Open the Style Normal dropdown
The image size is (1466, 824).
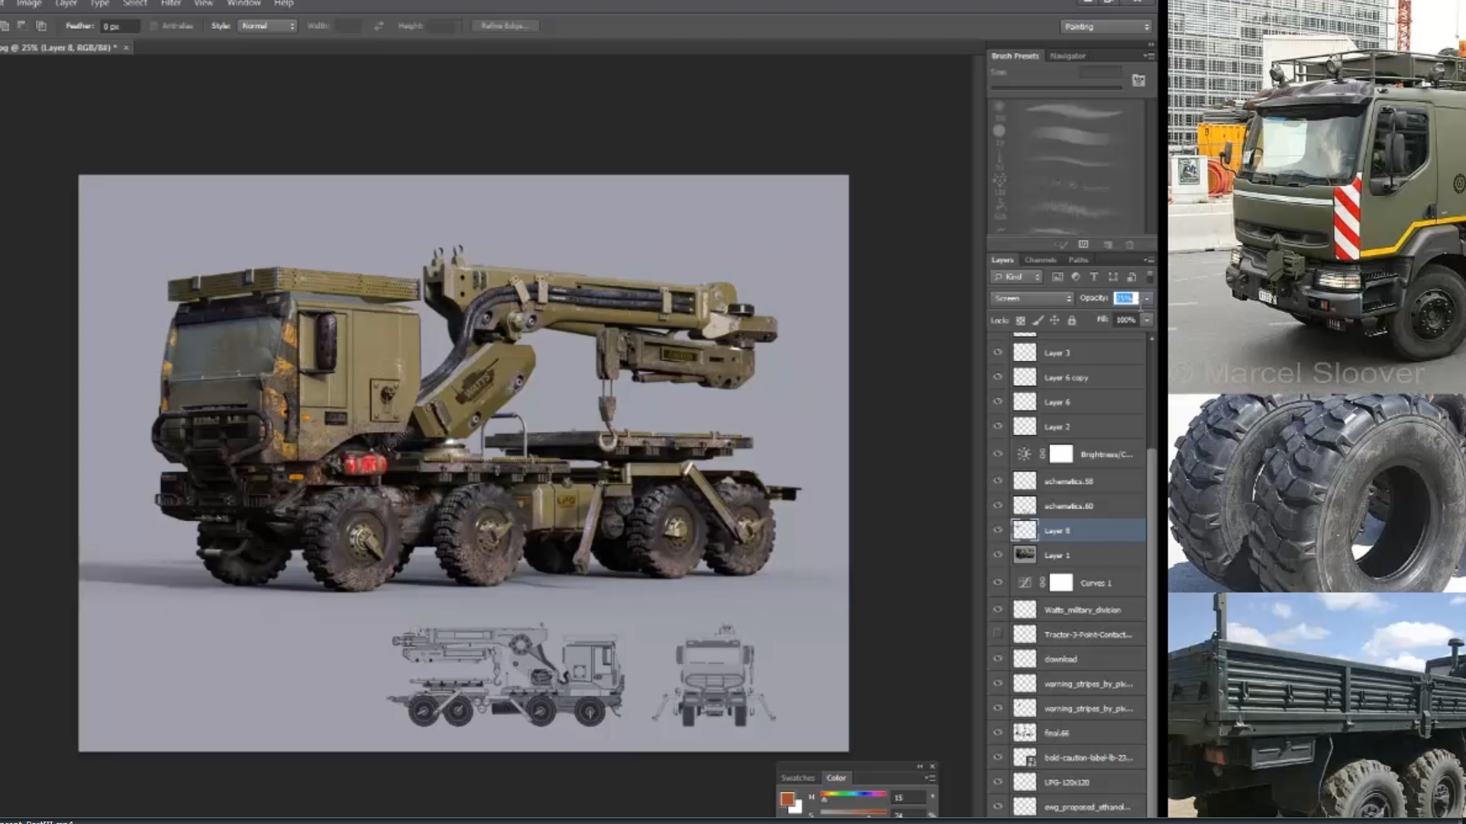[x=267, y=26]
